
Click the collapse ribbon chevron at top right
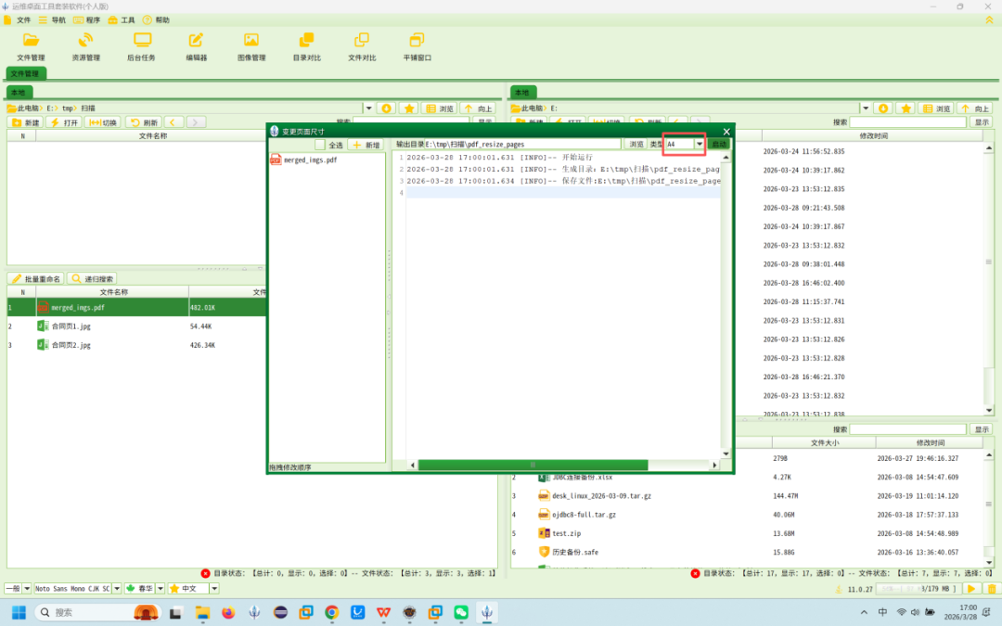(x=989, y=19)
